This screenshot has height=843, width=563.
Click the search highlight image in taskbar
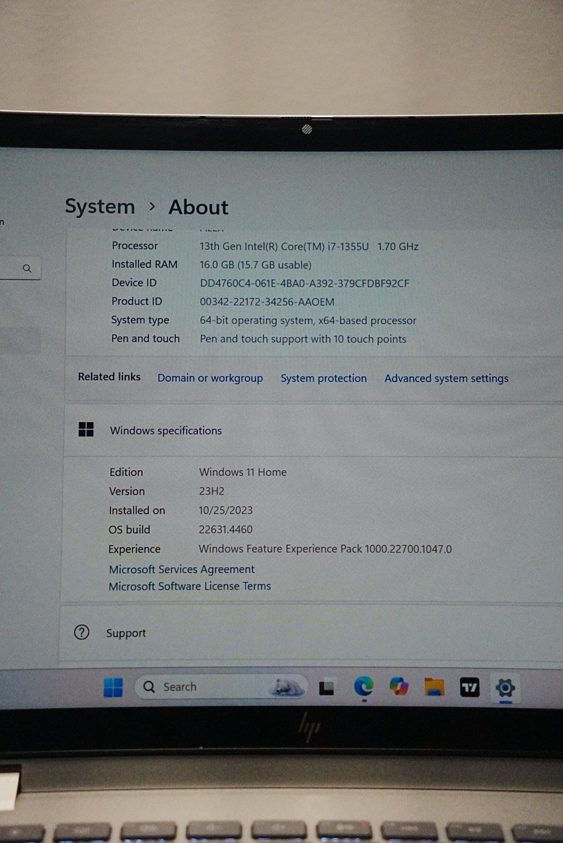(x=286, y=687)
